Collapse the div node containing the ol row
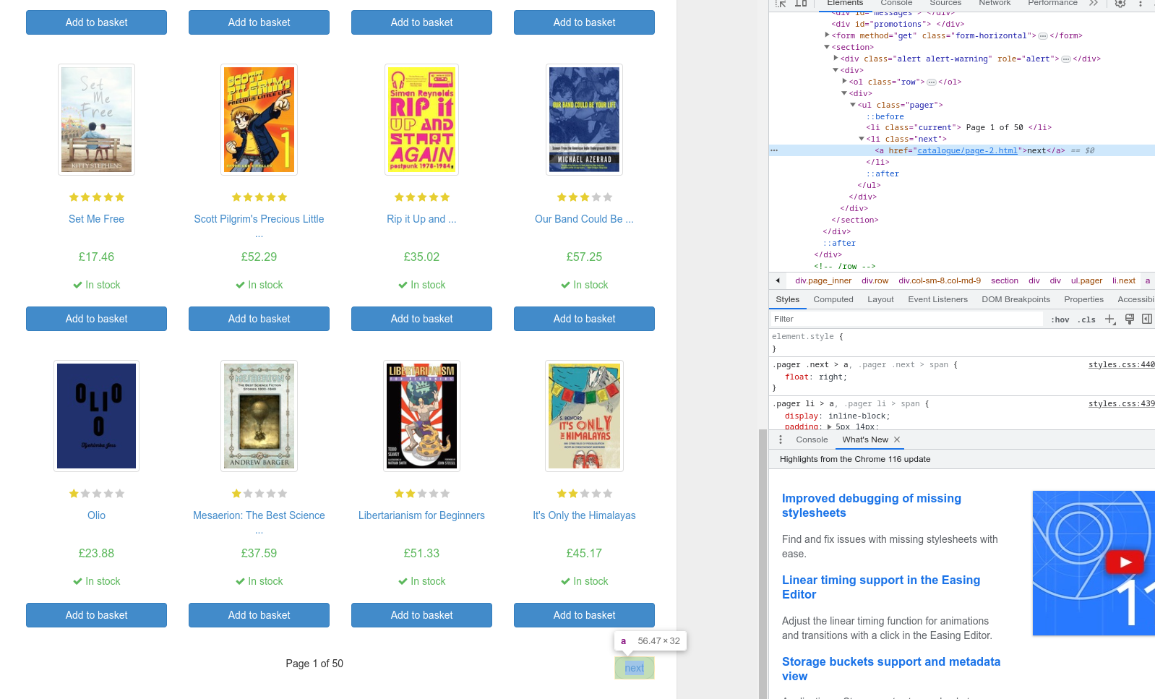 [x=836, y=70]
